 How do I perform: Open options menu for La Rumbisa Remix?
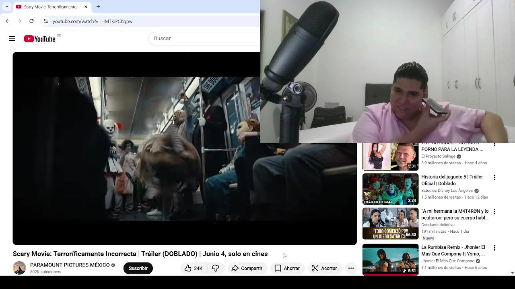click(494, 248)
